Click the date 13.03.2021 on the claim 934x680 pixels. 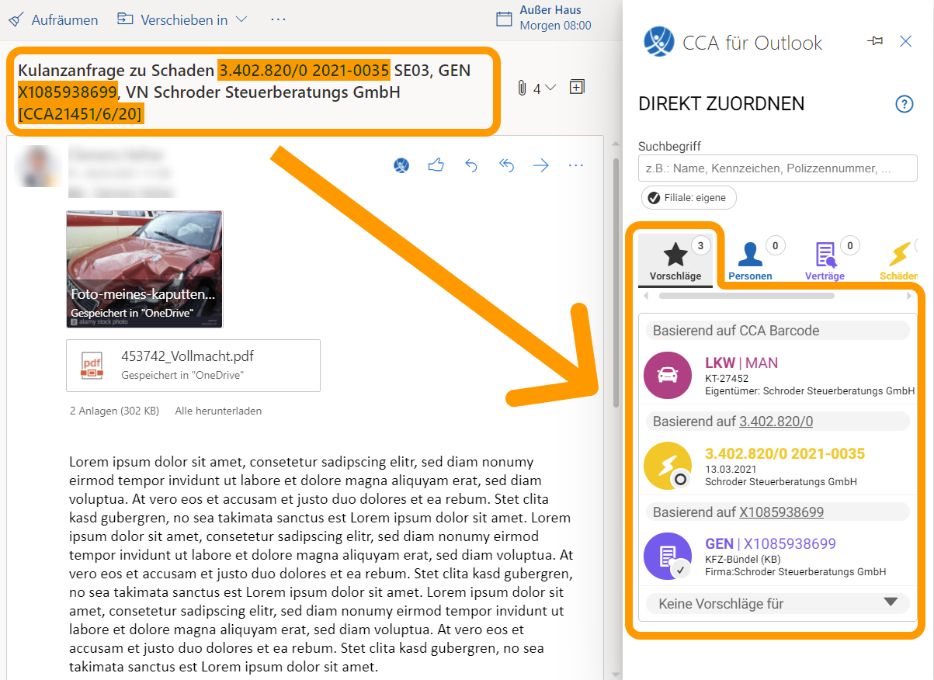coord(729,469)
